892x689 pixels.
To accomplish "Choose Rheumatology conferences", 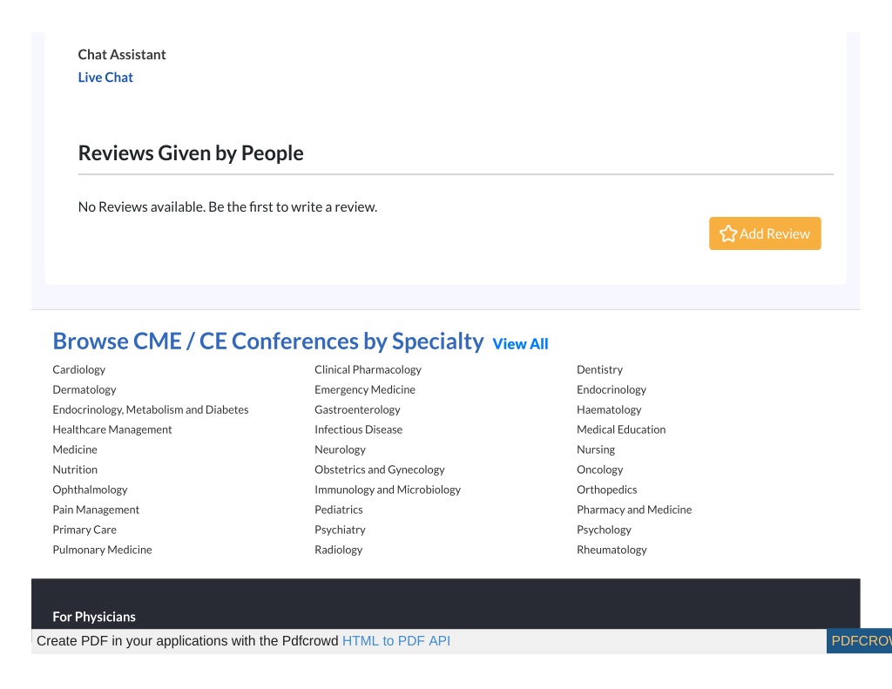I will point(612,550).
